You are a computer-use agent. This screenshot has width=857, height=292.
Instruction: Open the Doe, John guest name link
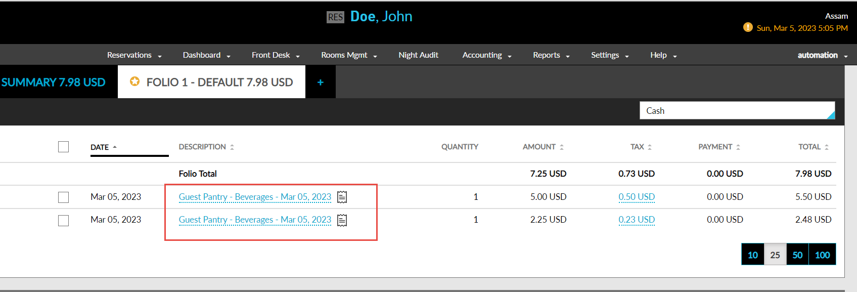[381, 17]
